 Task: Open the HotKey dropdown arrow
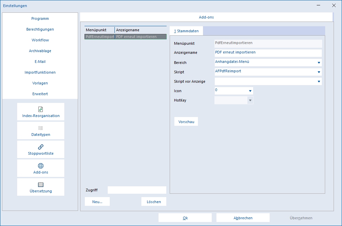[x=250, y=100]
